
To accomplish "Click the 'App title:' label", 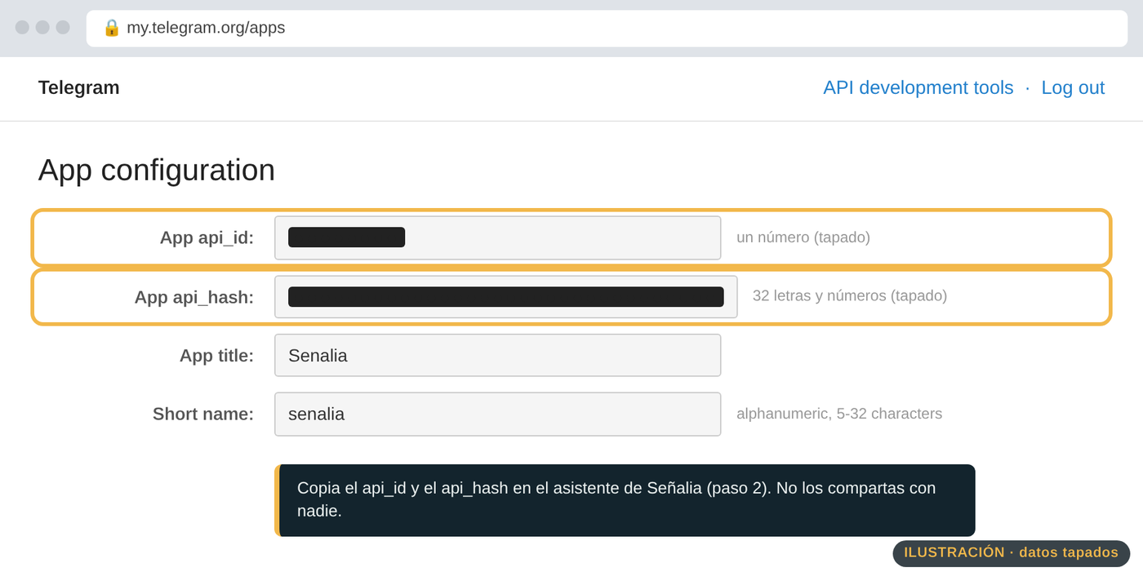I will point(216,356).
